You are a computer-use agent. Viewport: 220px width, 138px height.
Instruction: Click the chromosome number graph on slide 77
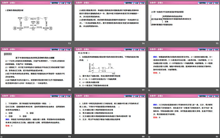tap(101, 68)
